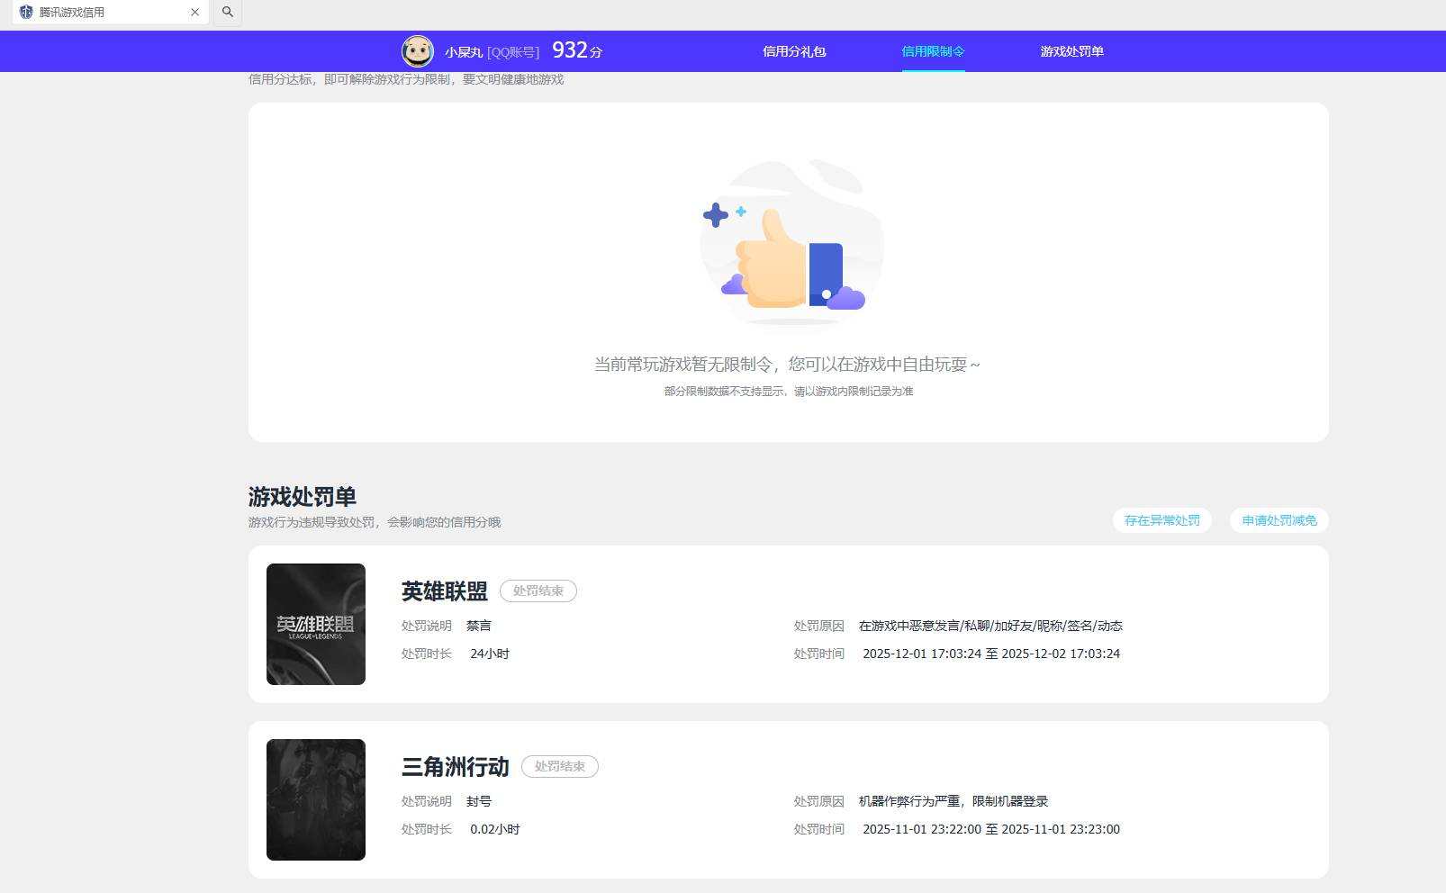This screenshot has width=1446, height=893.
Task: Click the 三角洲行动 title text
Action: point(456,767)
